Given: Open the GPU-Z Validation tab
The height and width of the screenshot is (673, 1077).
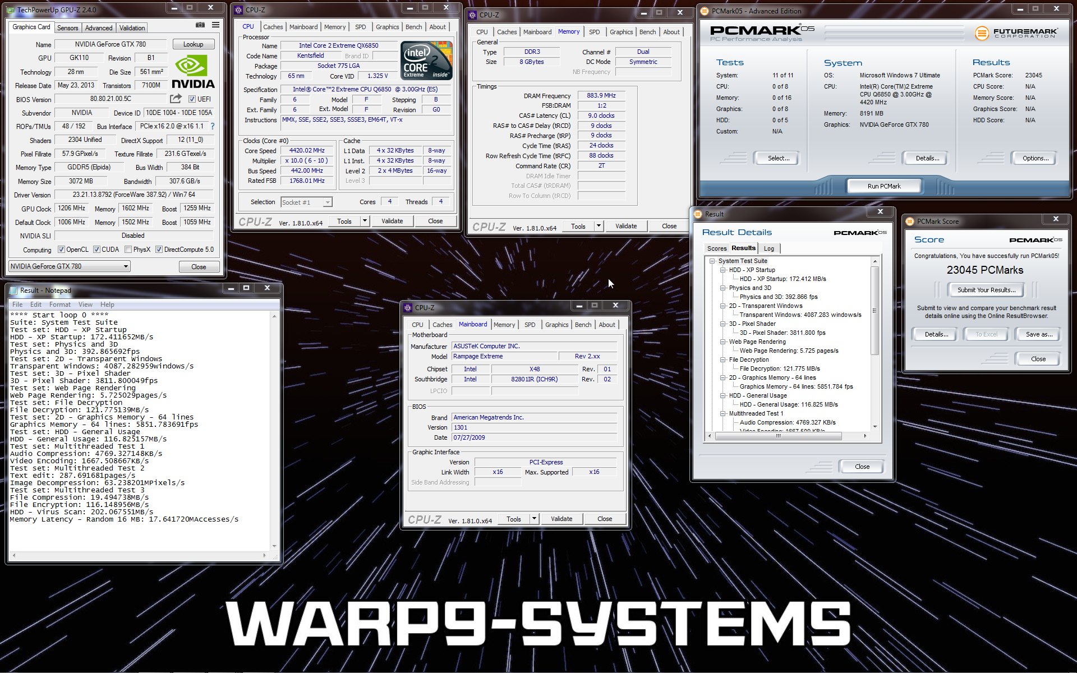Looking at the screenshot, I should pyautogui.click(x=132, y=27).
